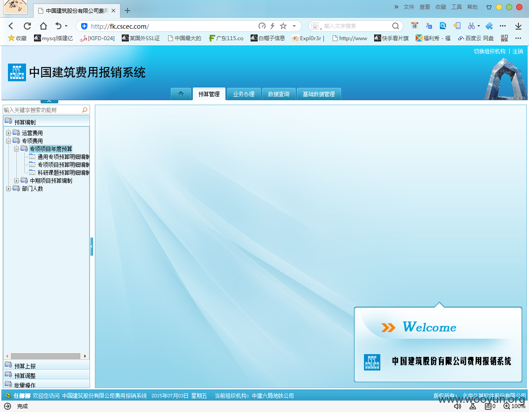Click the undo/restore closed tab icon
The height and width of the screenshot is (412, 529).
(58, 26)
